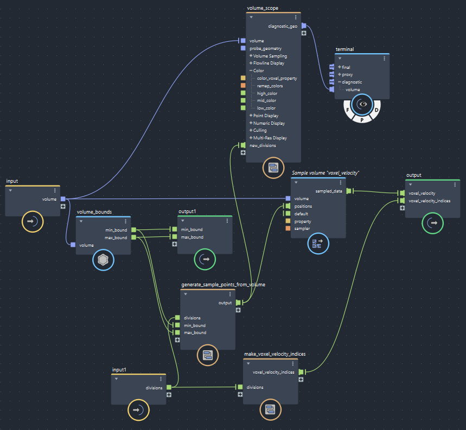Click the volume_scope compound icon
The width and height of the screenshot is (466, 430).
273,168
